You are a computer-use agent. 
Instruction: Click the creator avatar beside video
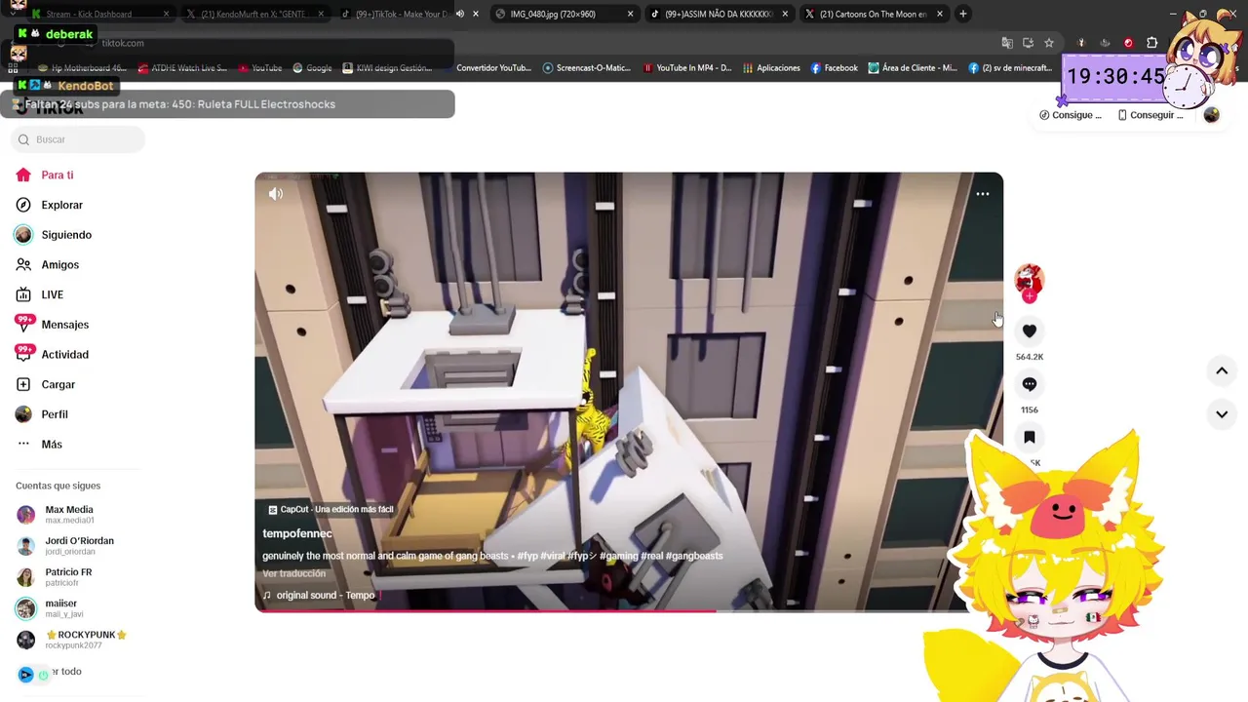click(x=1030, y=281)
